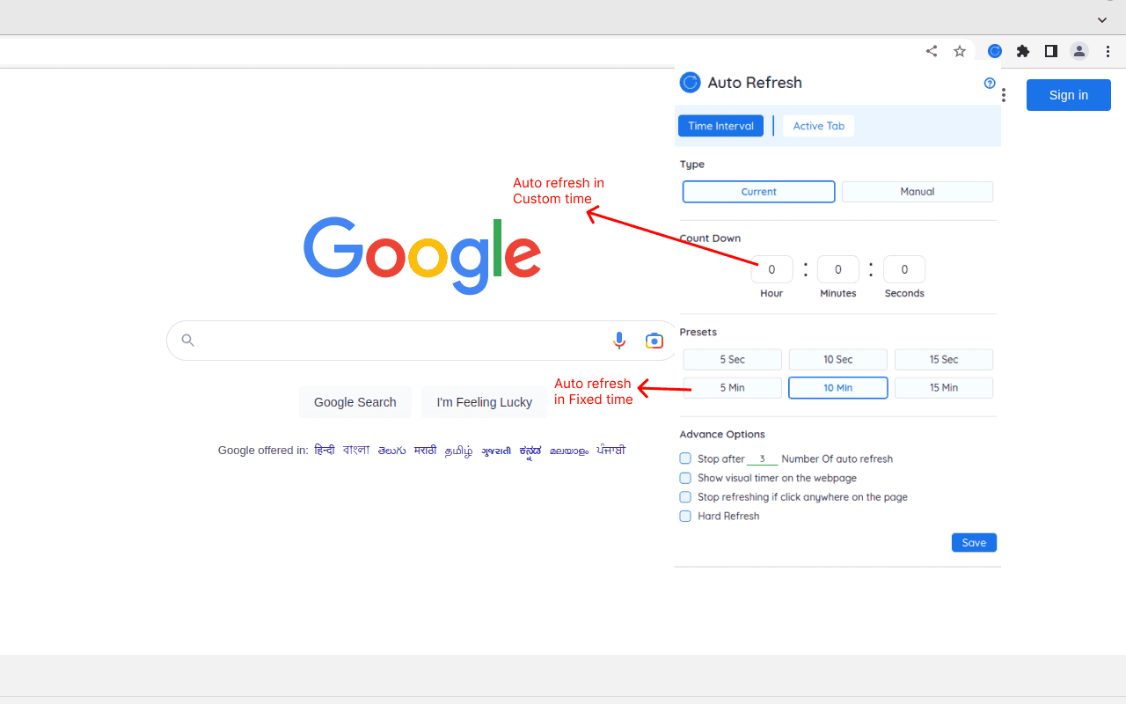Enable Stop refreshing if click anywhere
The image size is (1126, 704).
pyautogui.click(x=685, y=497)
